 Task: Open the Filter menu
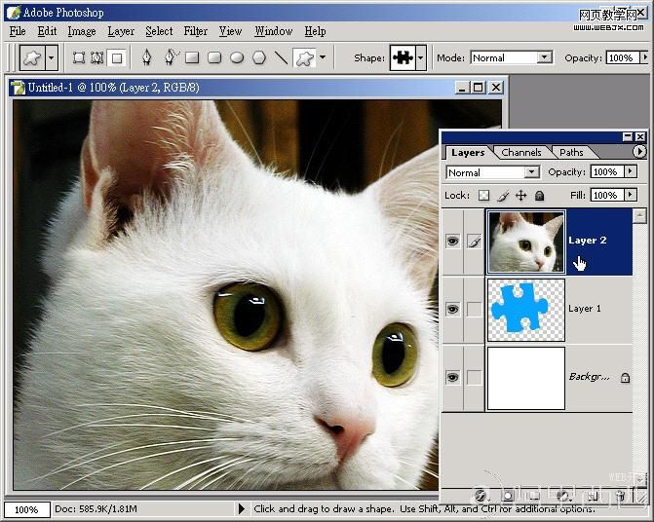click(196, 31)
